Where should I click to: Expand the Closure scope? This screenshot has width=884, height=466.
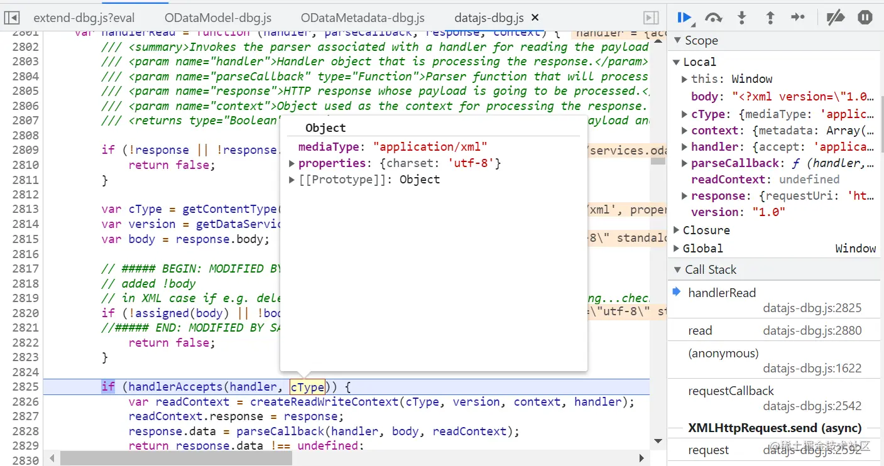point(676,230)
